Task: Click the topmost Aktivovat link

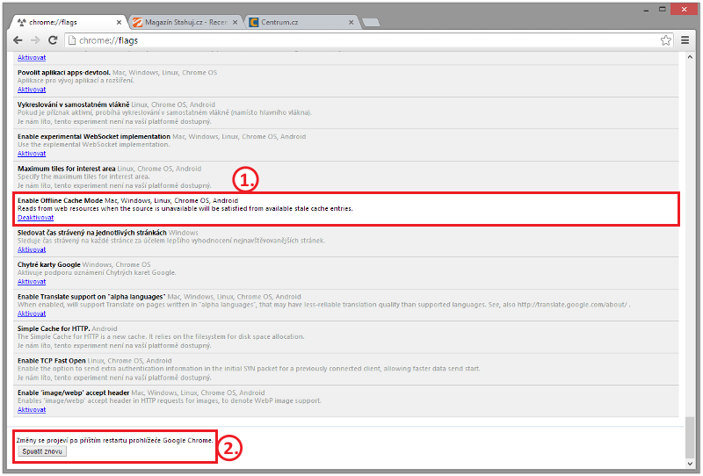Action: (32, 57)
